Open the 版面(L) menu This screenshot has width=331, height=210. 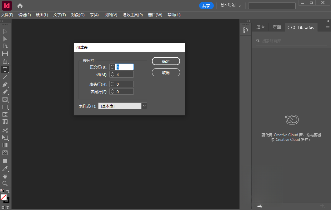point(42,15)
